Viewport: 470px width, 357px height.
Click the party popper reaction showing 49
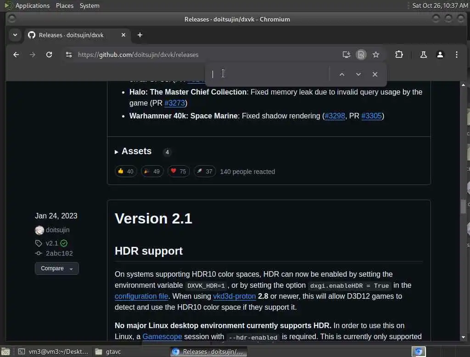(152, 172)
